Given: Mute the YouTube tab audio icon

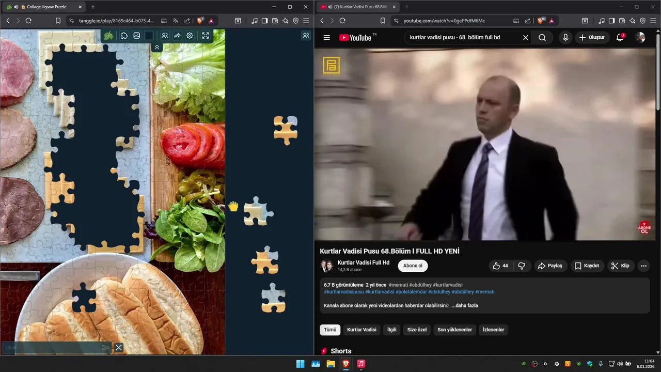Looking at the screenshot, I should coord(329,7).
